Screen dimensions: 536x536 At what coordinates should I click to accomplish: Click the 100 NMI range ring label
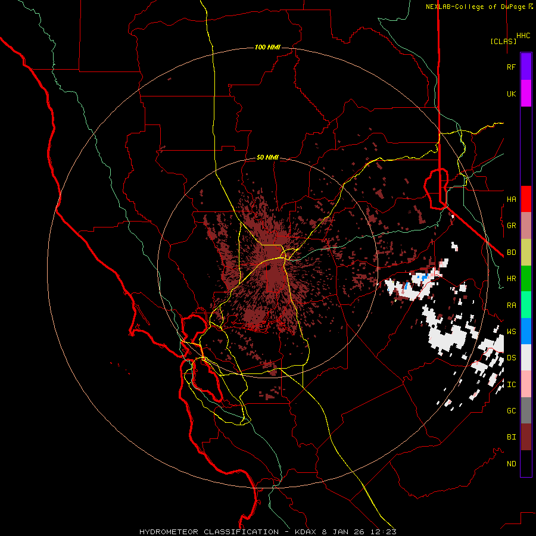(x=267, y=47)
